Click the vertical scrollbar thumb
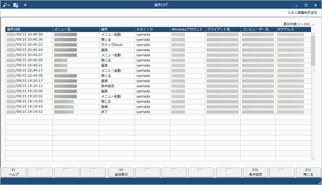This screenshot has width=322, height=185. pos(313,51)
